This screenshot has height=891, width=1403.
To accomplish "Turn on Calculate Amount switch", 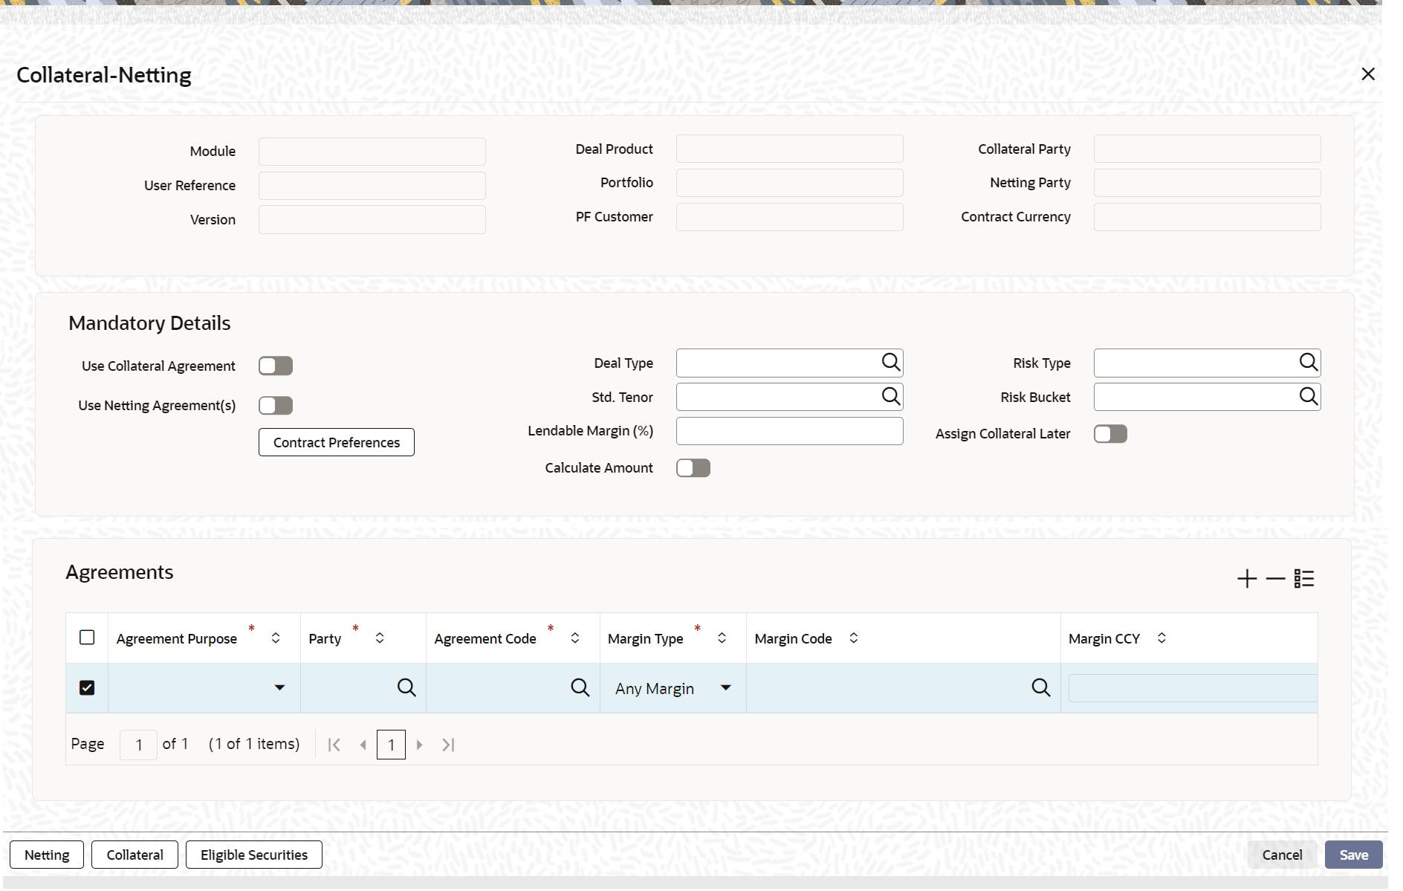I will [x=693, y=467].
